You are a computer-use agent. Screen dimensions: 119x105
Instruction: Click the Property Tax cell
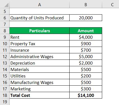[40, 44]
